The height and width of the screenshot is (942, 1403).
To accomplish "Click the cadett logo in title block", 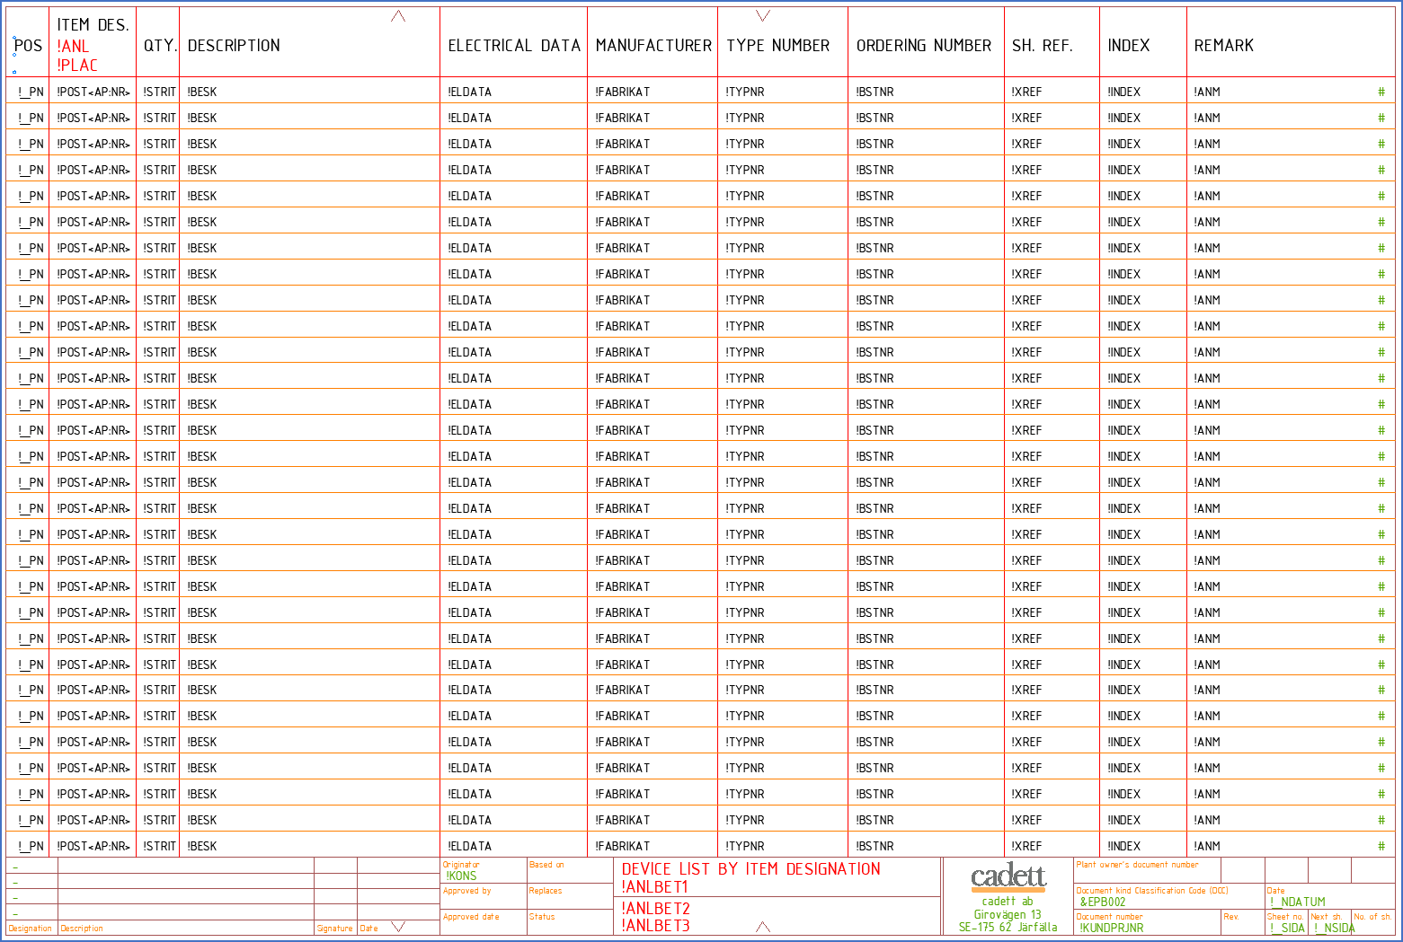I will pyautogui.click(x=1008, y=877).
